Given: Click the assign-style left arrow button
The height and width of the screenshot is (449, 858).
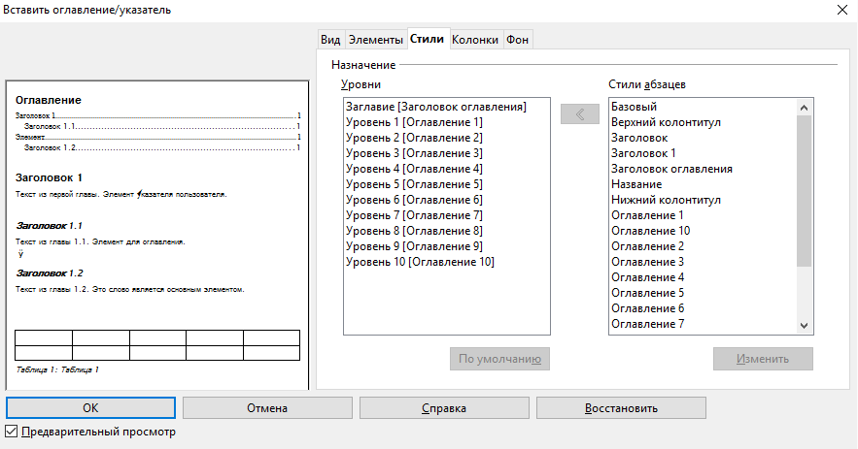Looking at the screenshot, I should pos(580,113).
